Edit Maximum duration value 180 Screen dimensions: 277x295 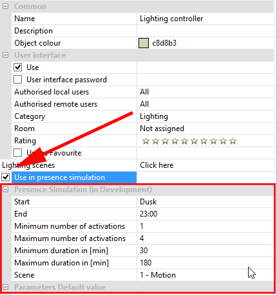click(146, 263)
